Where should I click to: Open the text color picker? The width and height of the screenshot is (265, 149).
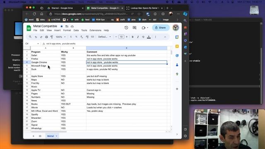[149, 37]
